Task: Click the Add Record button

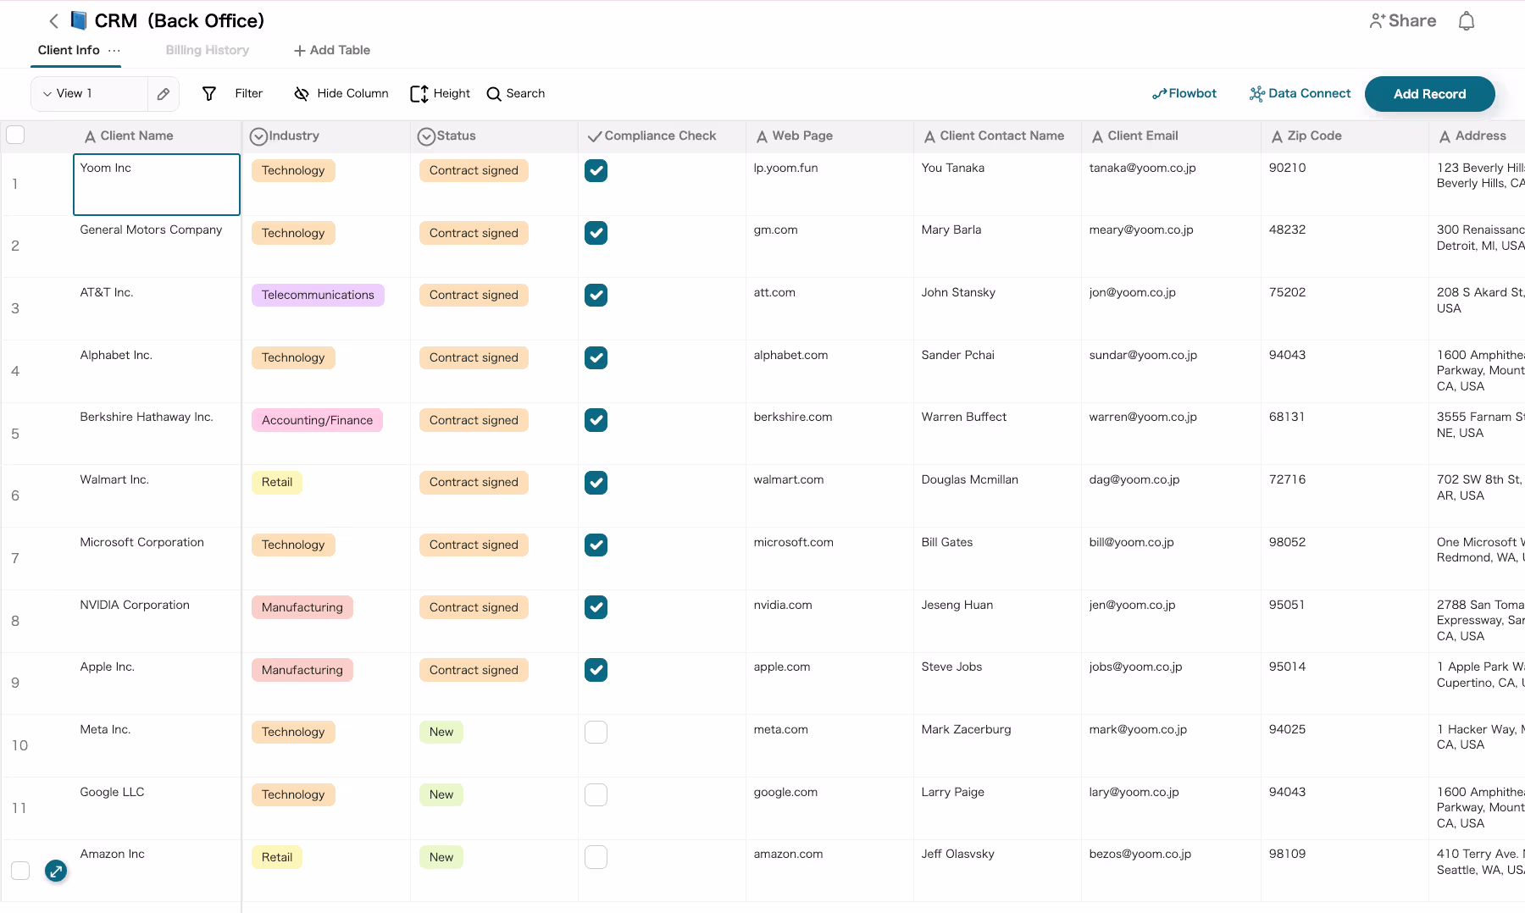Action: tap(1429, 93)
